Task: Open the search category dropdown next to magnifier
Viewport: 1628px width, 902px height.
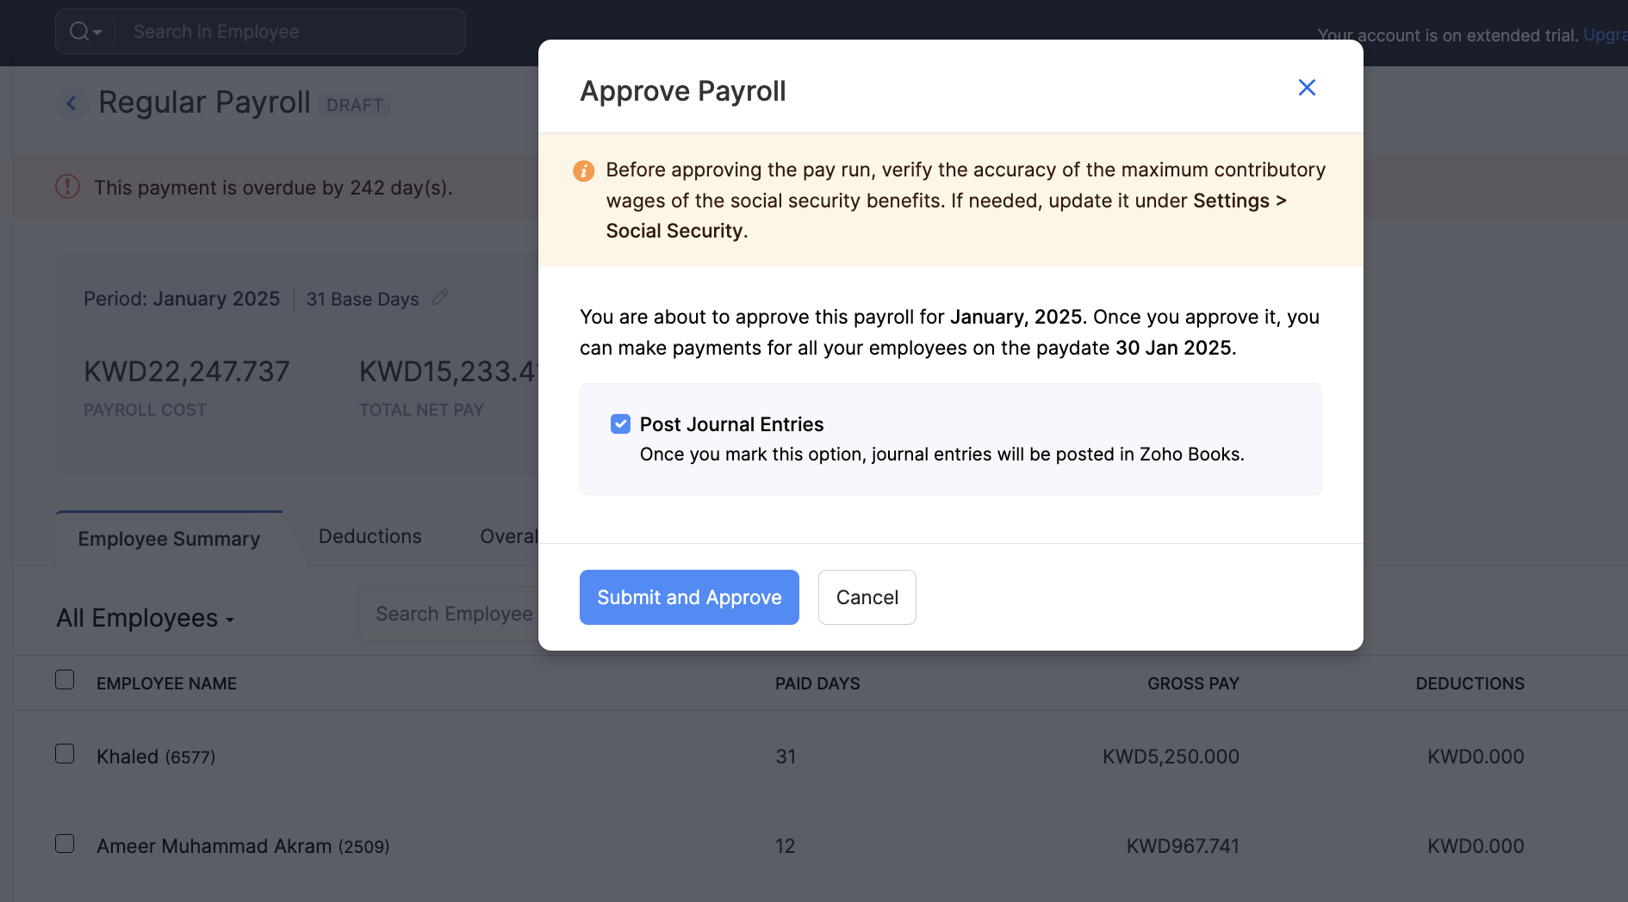Action: tap(96, 34)
